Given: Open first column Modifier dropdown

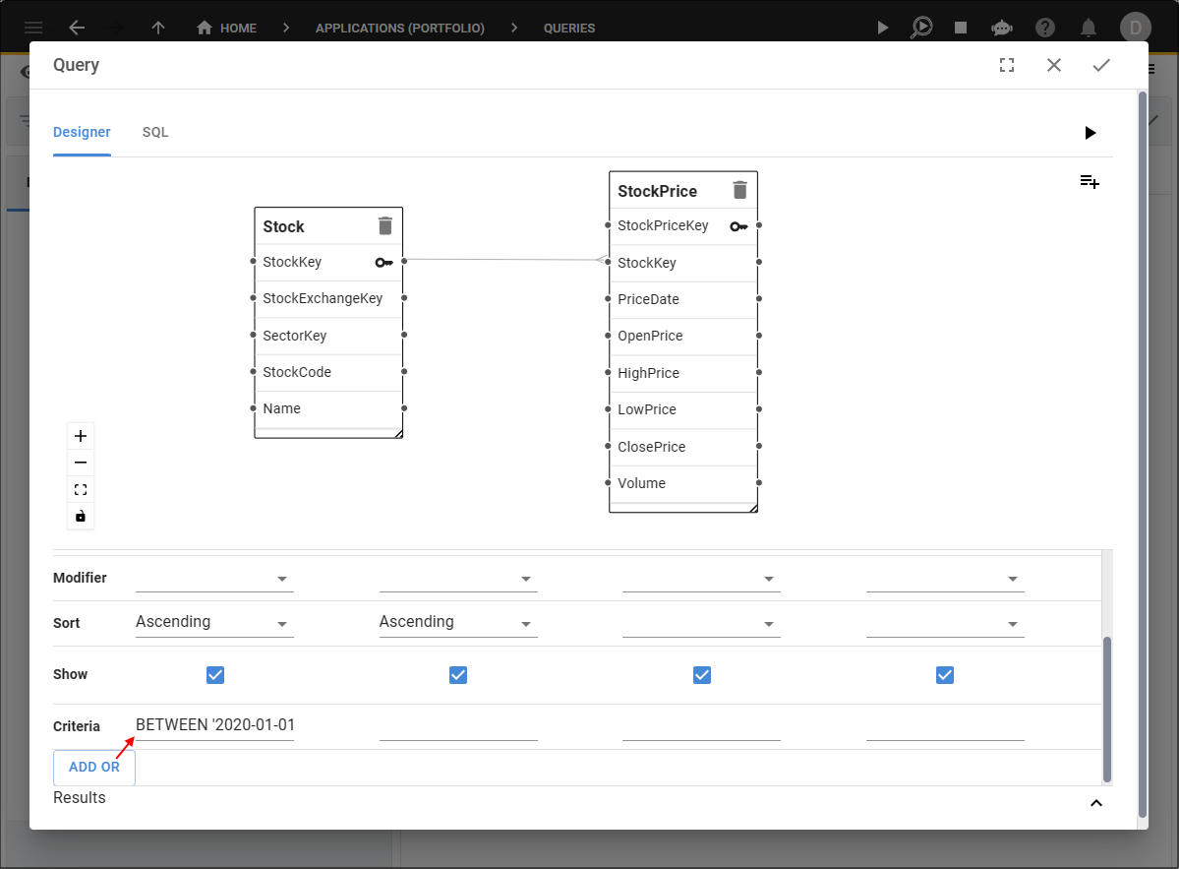Looking at the screenshot, I should (x=214, y=578).
